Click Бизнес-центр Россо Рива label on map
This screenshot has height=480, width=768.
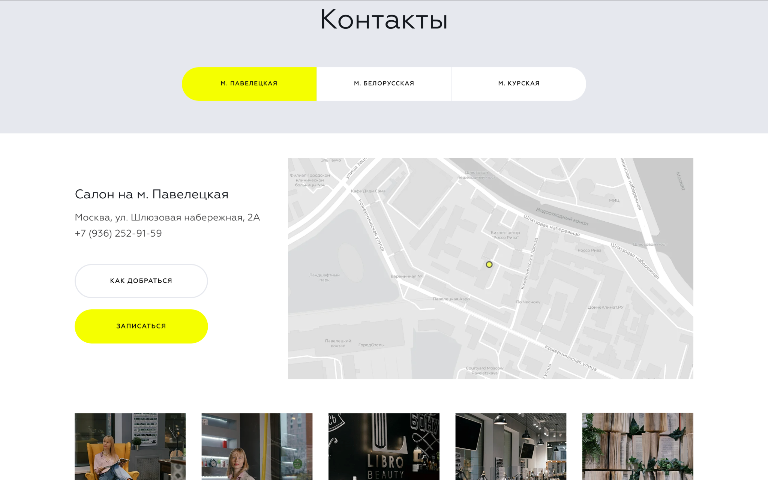point(505,235)
